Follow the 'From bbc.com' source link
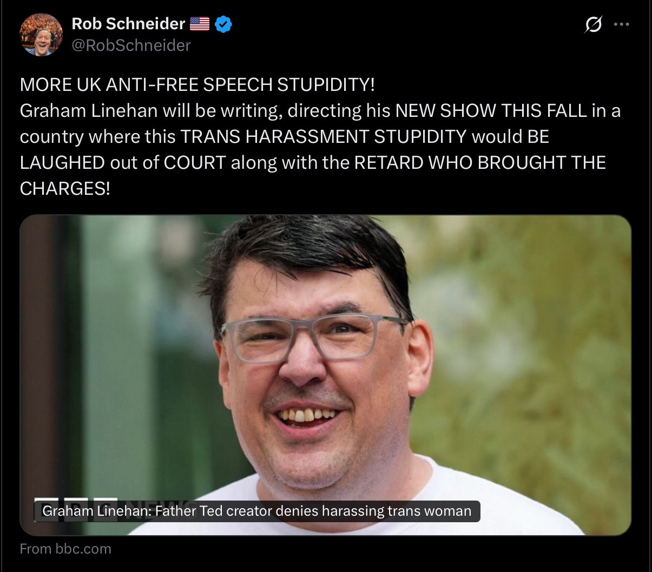The height and width of the screenshot is (572, 652). (65, 549)
